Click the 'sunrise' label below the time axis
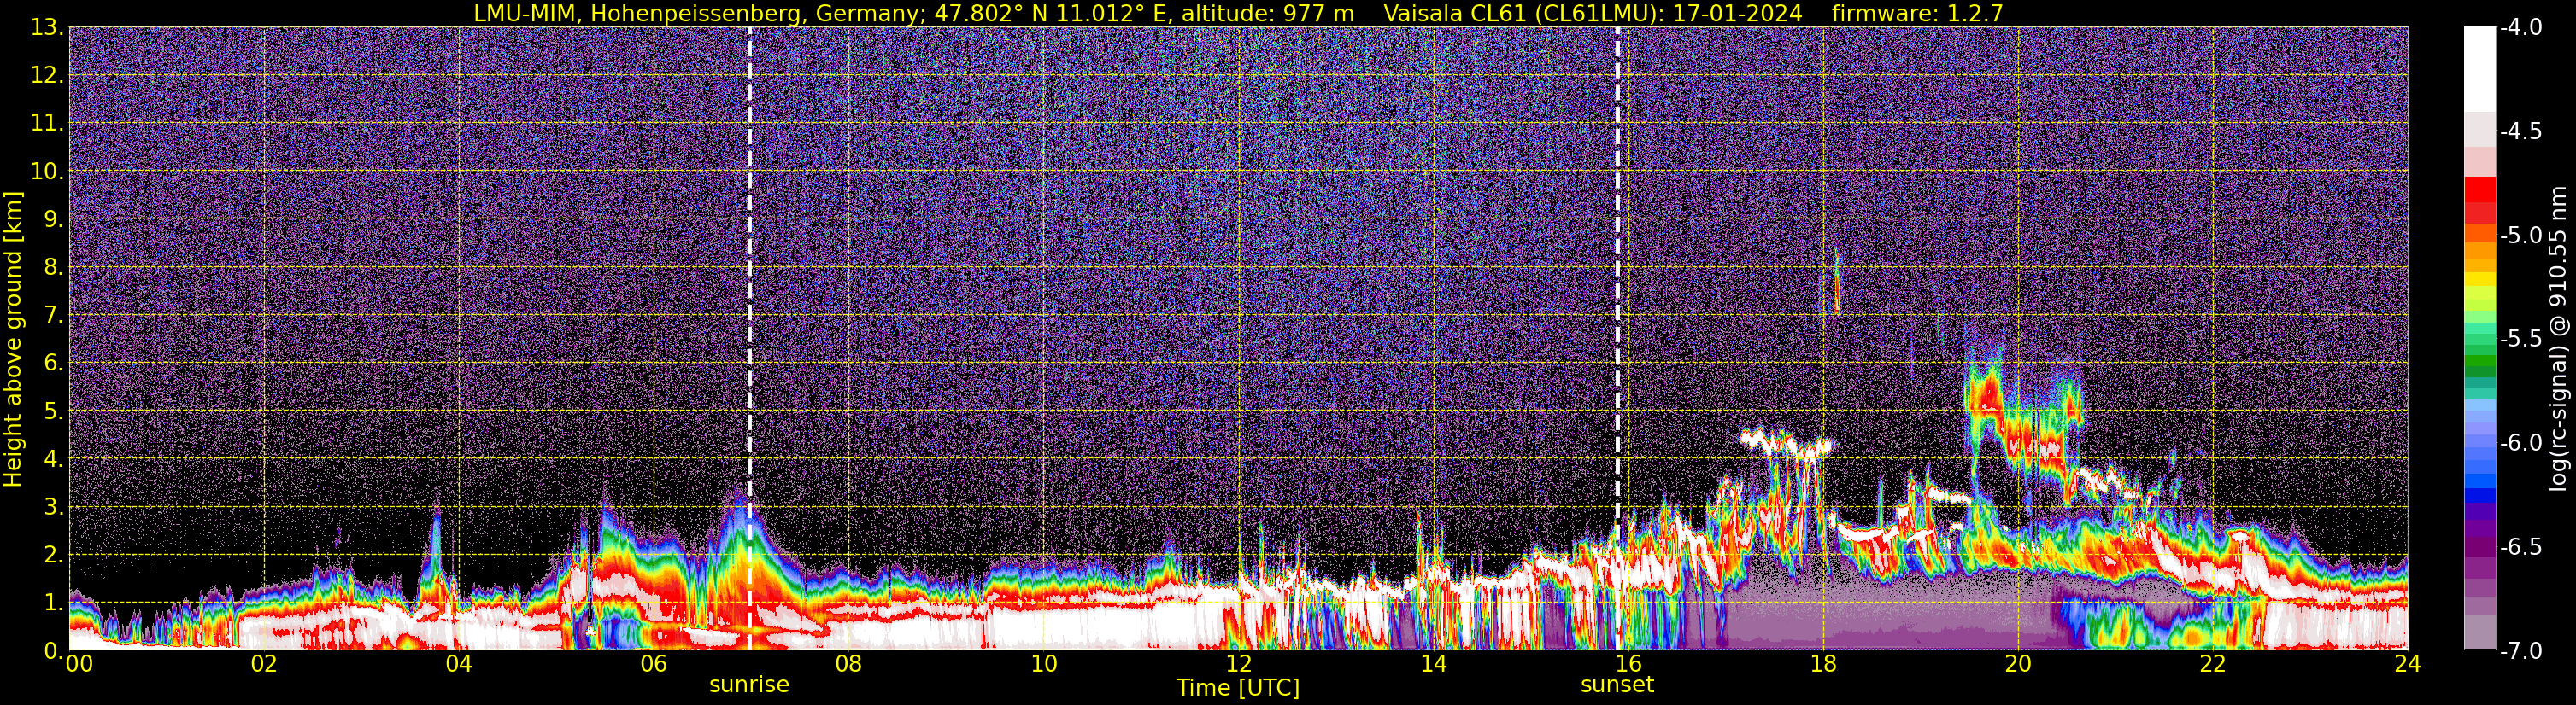Viewport: 2576px width, 705px height. coord(749,685)
